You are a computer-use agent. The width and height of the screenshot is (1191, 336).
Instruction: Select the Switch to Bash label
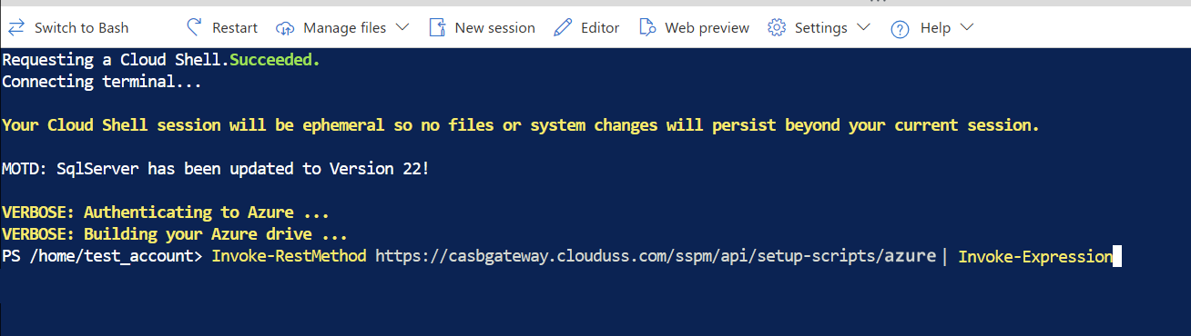point(82,27)
